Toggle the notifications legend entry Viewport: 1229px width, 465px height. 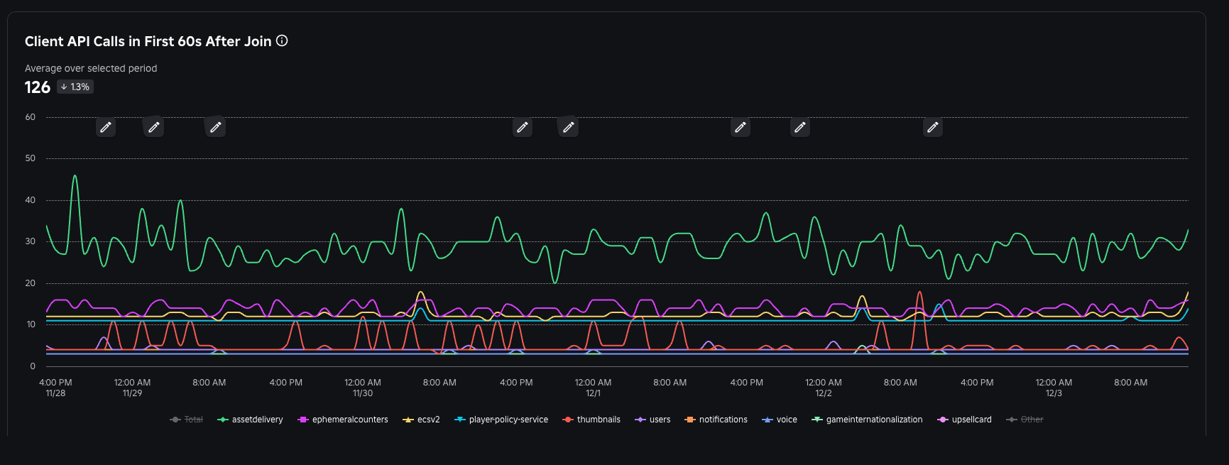[x=716, y=420]
